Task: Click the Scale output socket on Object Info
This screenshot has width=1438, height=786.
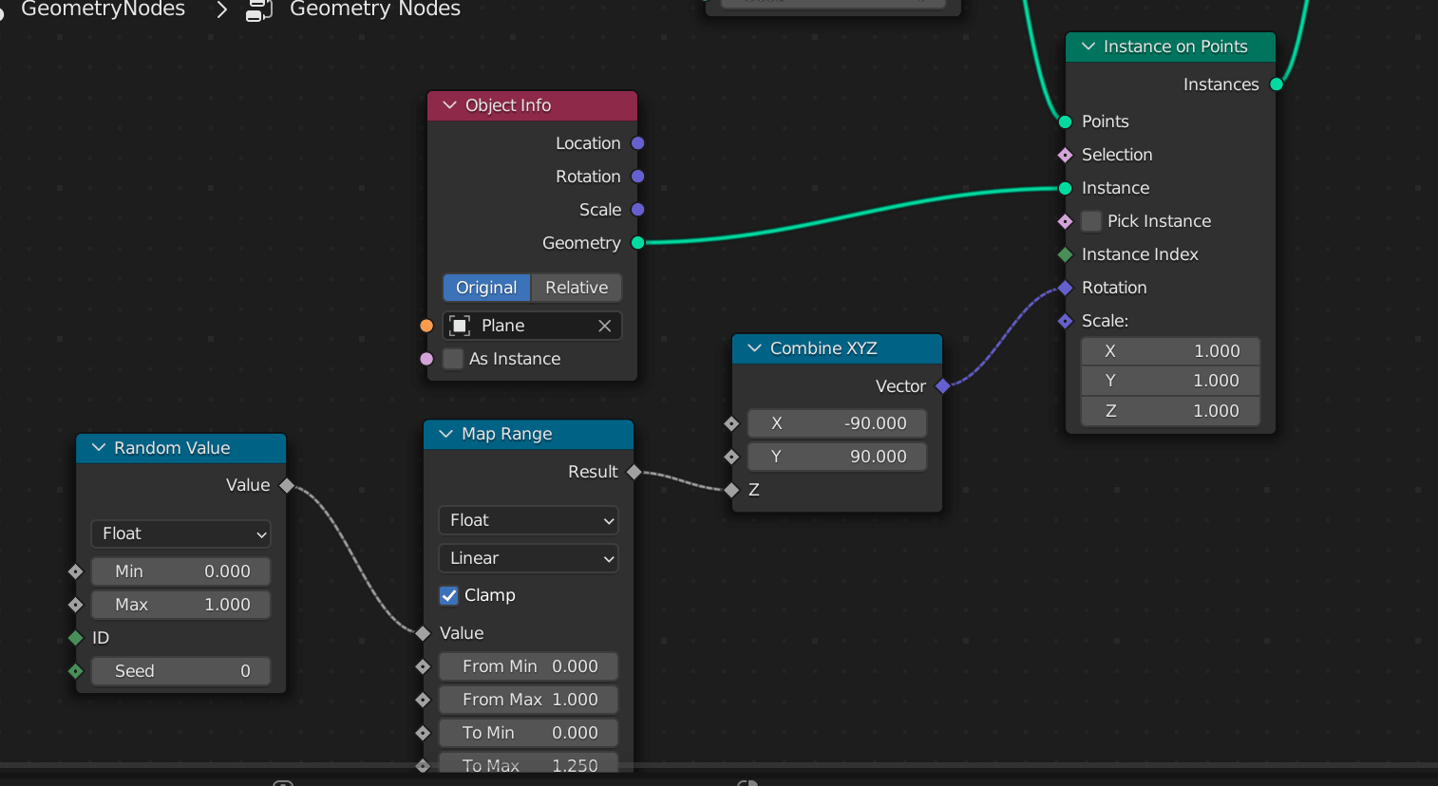Action: [638, 210]
